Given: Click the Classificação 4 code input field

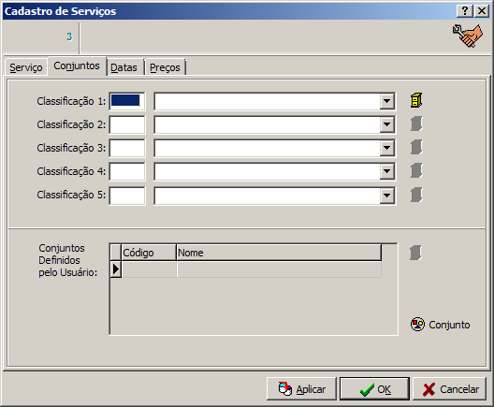Looking at the screenshot, I should (x=127, y=171).
